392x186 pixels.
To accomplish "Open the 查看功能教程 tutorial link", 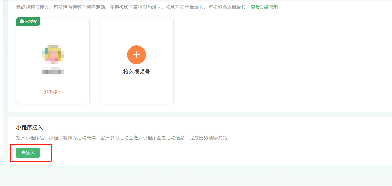I will (265, 7).
